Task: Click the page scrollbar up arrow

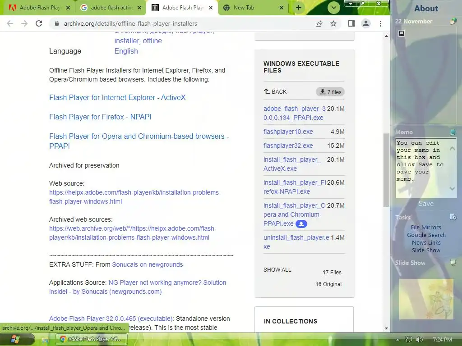Action: pyautogui.click(x=386, y=36)
